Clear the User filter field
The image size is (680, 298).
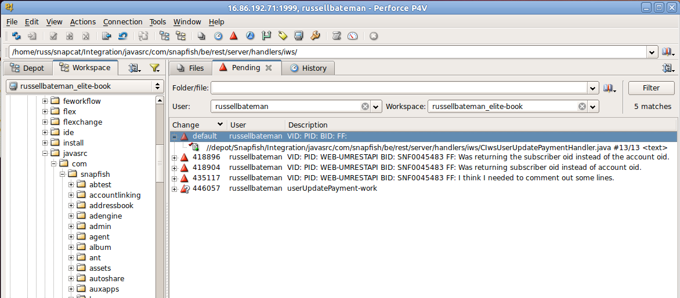(x=366, y=107)
